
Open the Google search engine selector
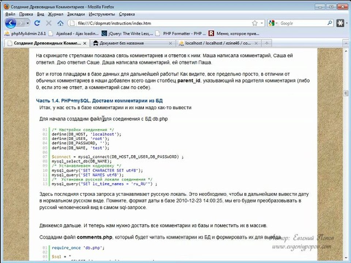click(273, 23)
